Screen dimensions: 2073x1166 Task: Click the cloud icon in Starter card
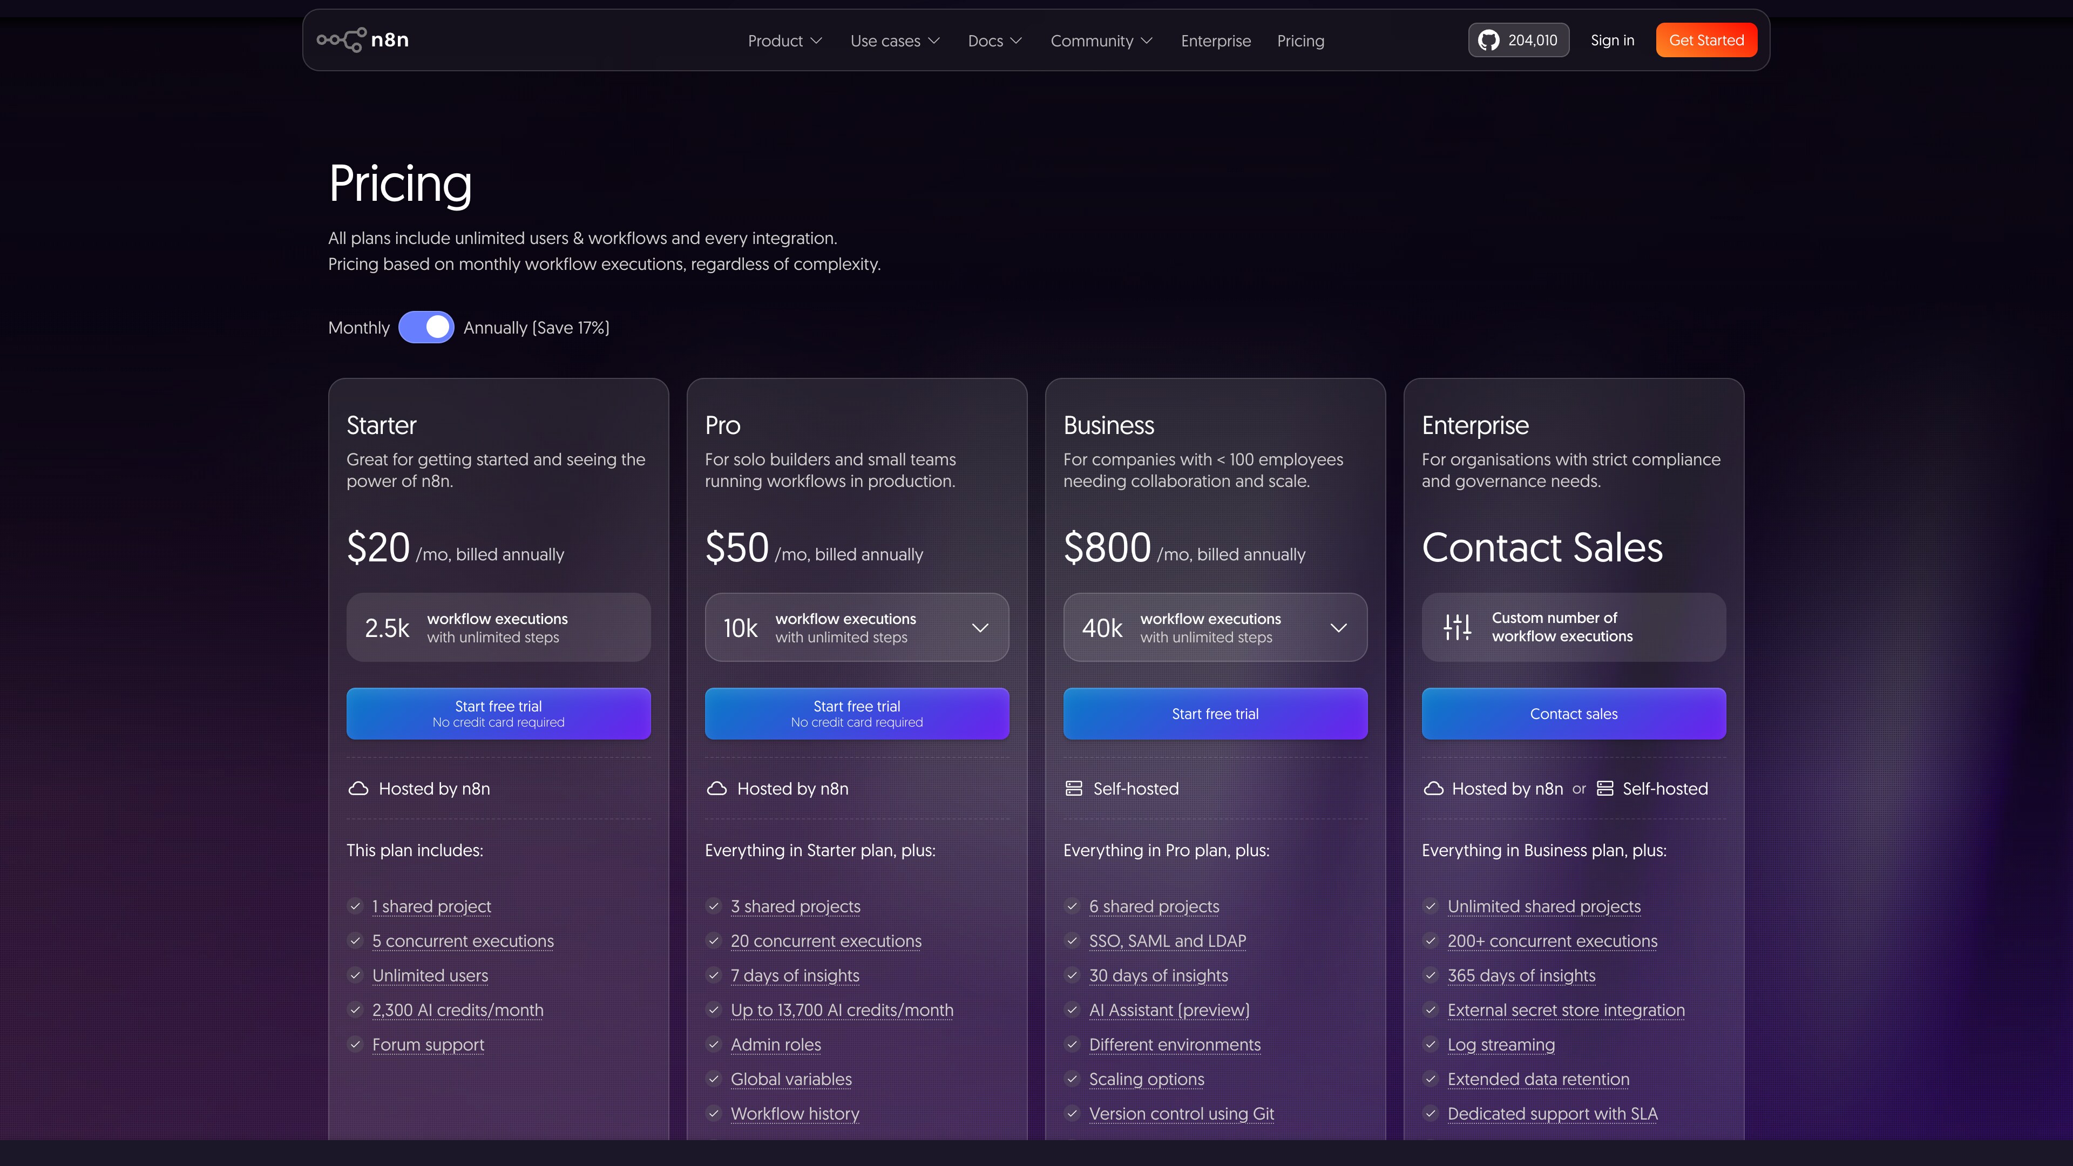(x=358, y=789)
